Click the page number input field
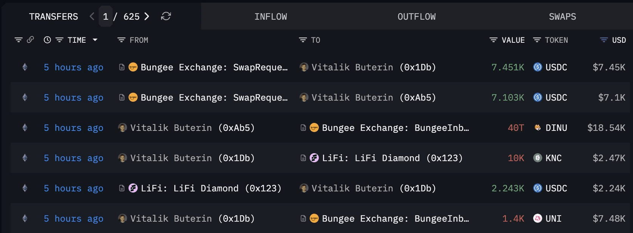 105,17
